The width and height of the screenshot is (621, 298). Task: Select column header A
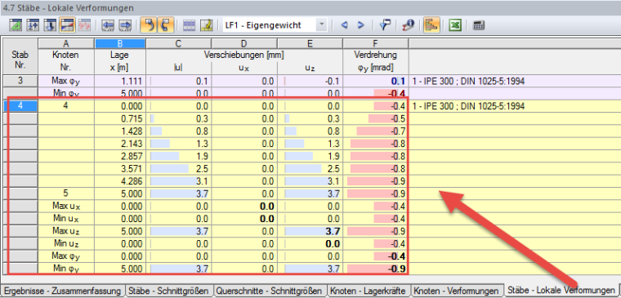pos(66,43)
